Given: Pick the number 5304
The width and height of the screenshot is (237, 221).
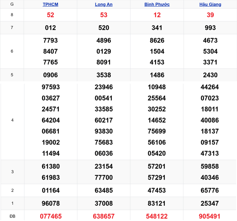Looking at the screenshot, I should [x=210, y=51].
